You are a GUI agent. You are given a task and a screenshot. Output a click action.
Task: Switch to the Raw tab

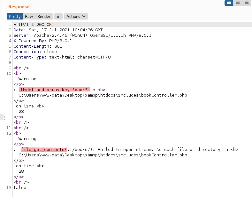[x=29, y=16]
